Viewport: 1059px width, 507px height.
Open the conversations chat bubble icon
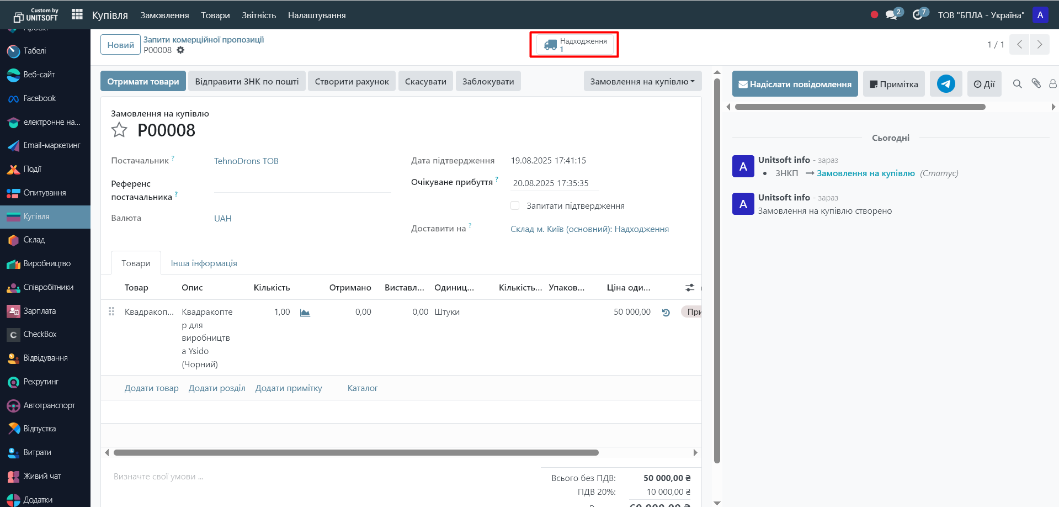(x=891, y=15)
